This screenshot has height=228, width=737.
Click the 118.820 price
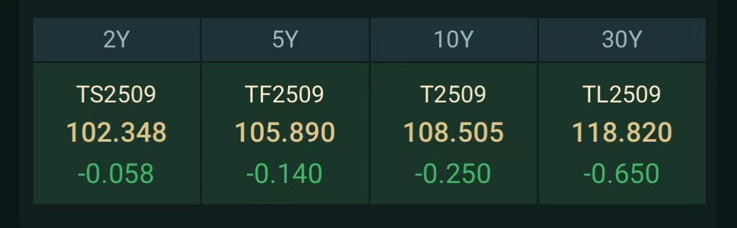click(x=622, y=132)
